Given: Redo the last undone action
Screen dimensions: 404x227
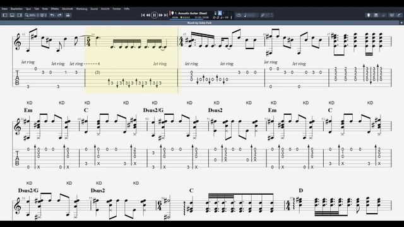Looking at the screenshot, I should [59, 15].
